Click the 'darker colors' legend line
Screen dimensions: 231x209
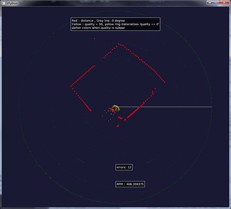pos(98,28)
